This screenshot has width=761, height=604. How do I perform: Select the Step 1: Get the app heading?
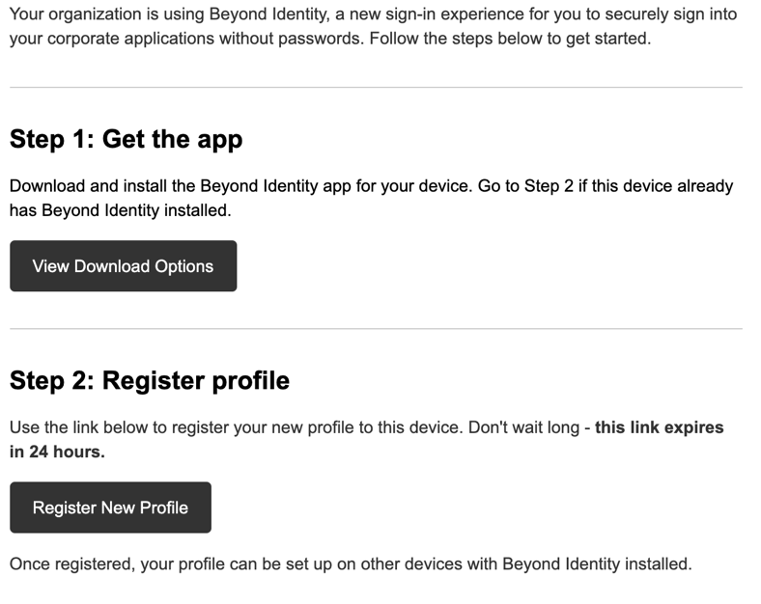click(127, 140)
